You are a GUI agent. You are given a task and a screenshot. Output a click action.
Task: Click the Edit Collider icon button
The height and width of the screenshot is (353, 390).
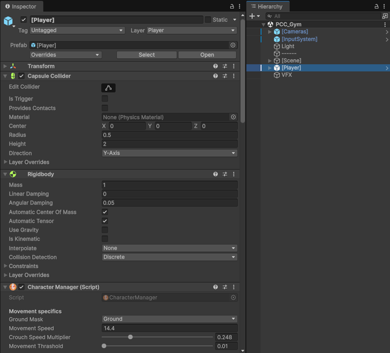108,87
